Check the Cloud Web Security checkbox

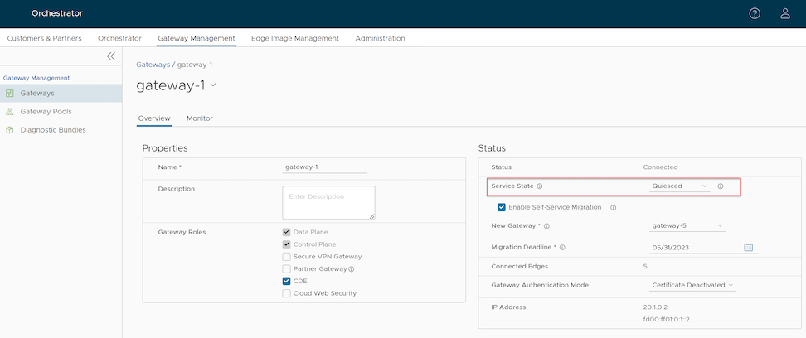tap(286, 293)
